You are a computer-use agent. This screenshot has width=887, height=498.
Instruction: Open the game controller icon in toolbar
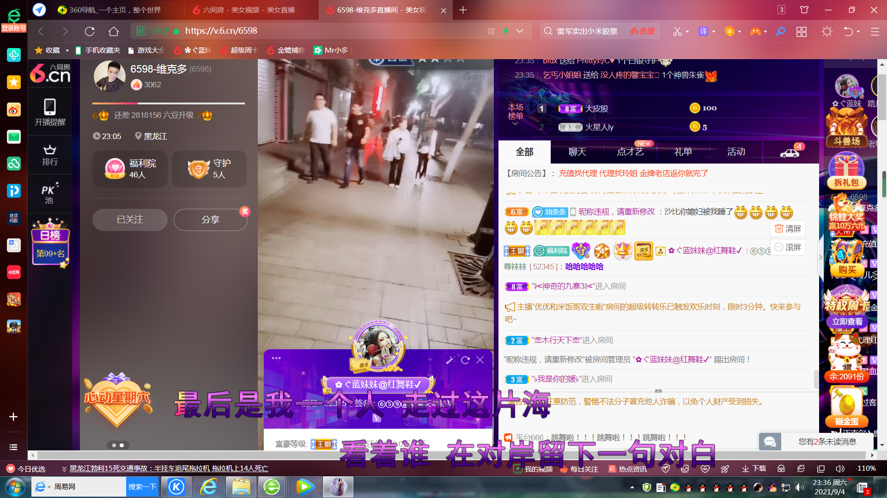click(x=755, y=31)
